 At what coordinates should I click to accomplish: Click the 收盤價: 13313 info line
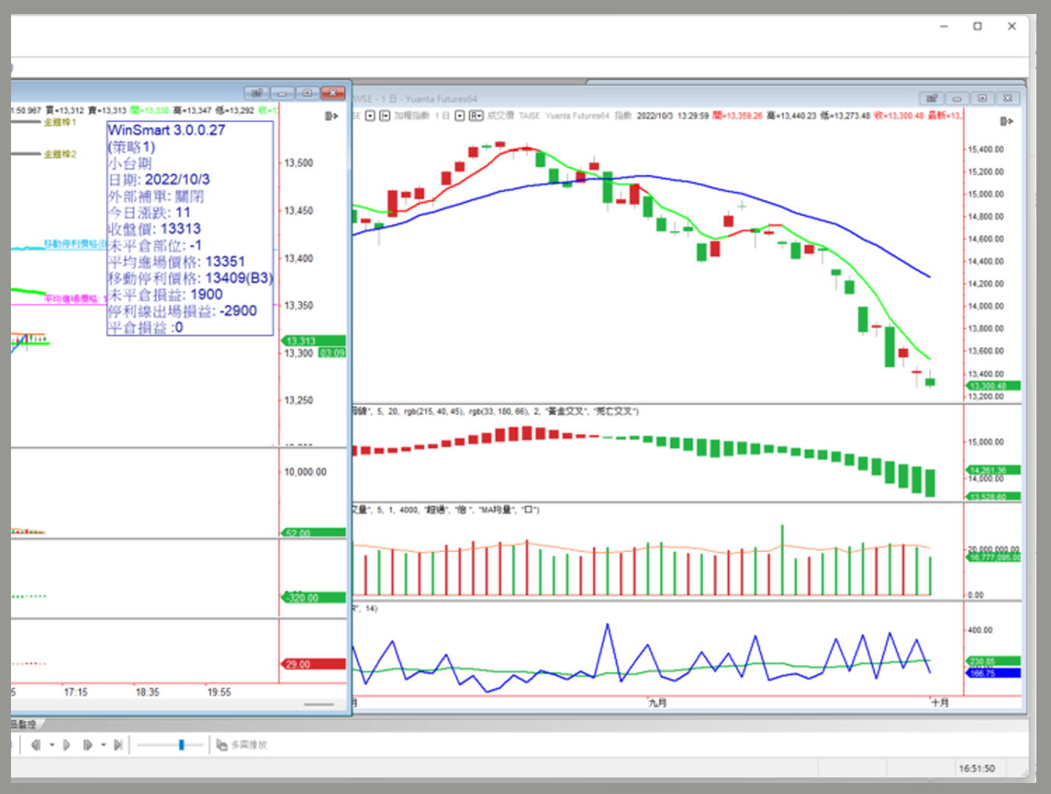[x=154, y=229]
